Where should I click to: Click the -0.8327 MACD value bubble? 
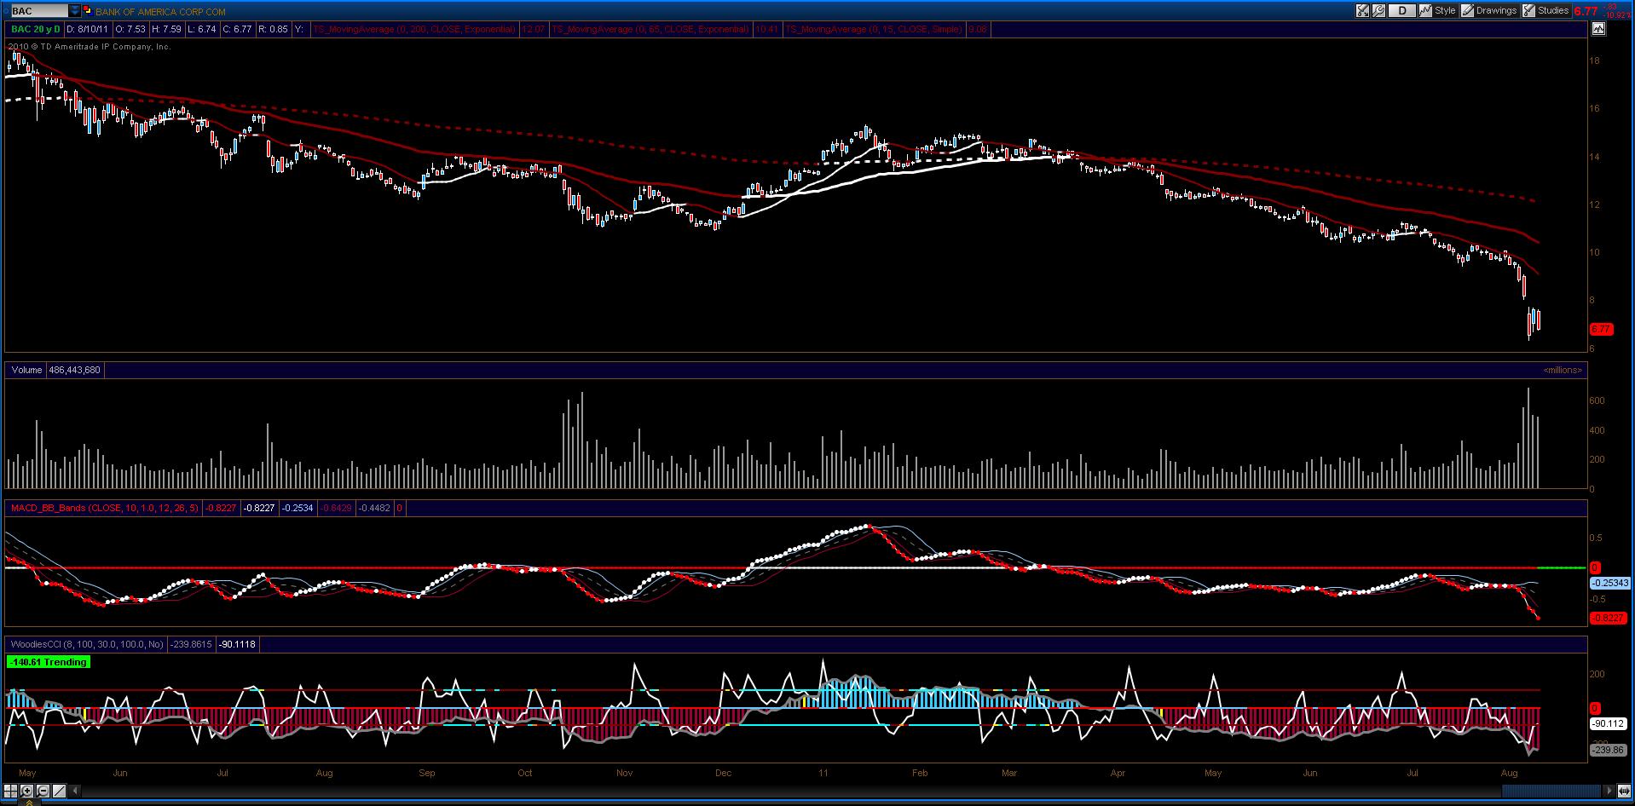(1609, 618)
